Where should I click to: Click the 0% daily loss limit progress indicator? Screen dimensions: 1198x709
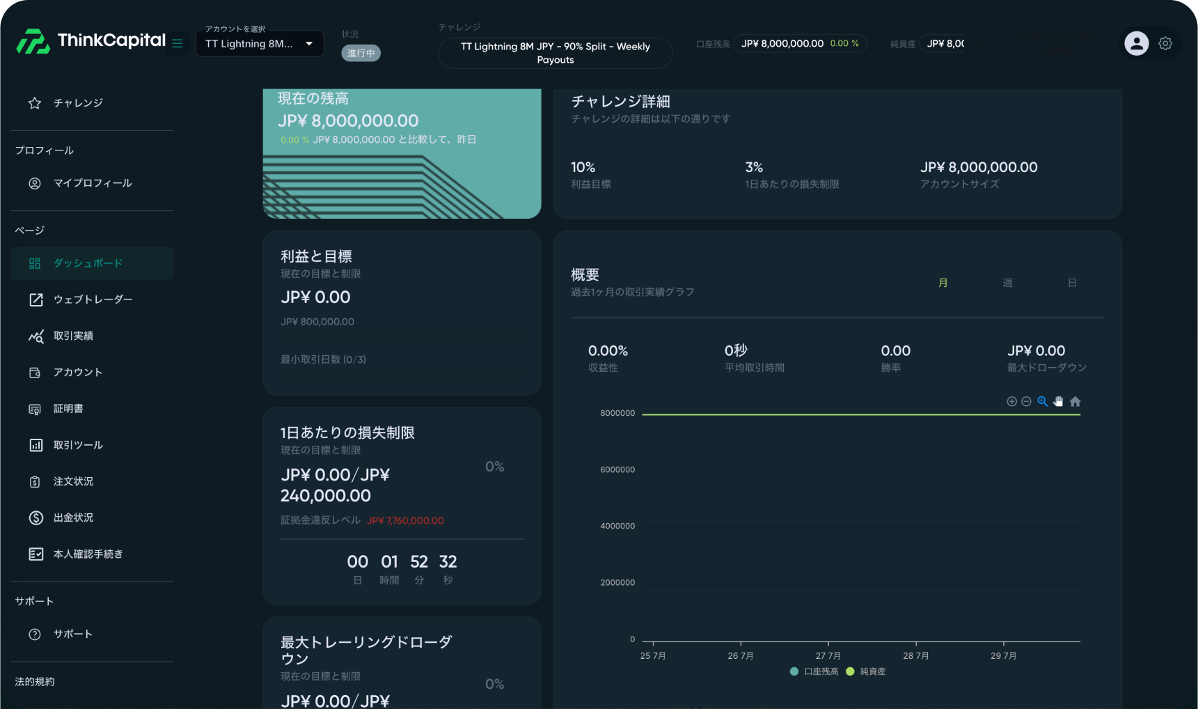click(494, 466)
